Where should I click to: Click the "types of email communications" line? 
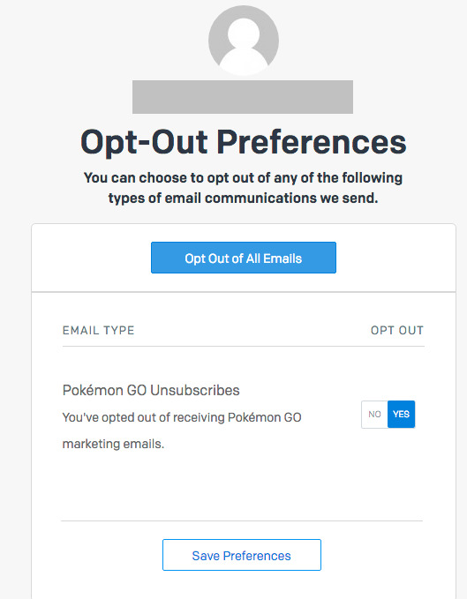pos(243,198)
